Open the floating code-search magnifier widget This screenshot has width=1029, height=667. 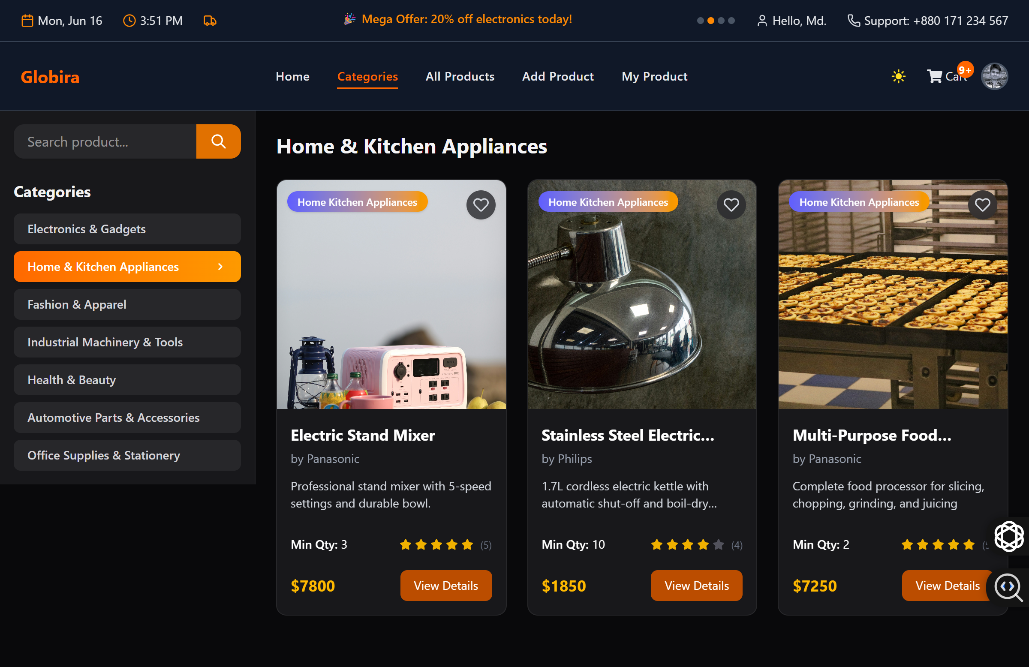[x=1009, y=587]
